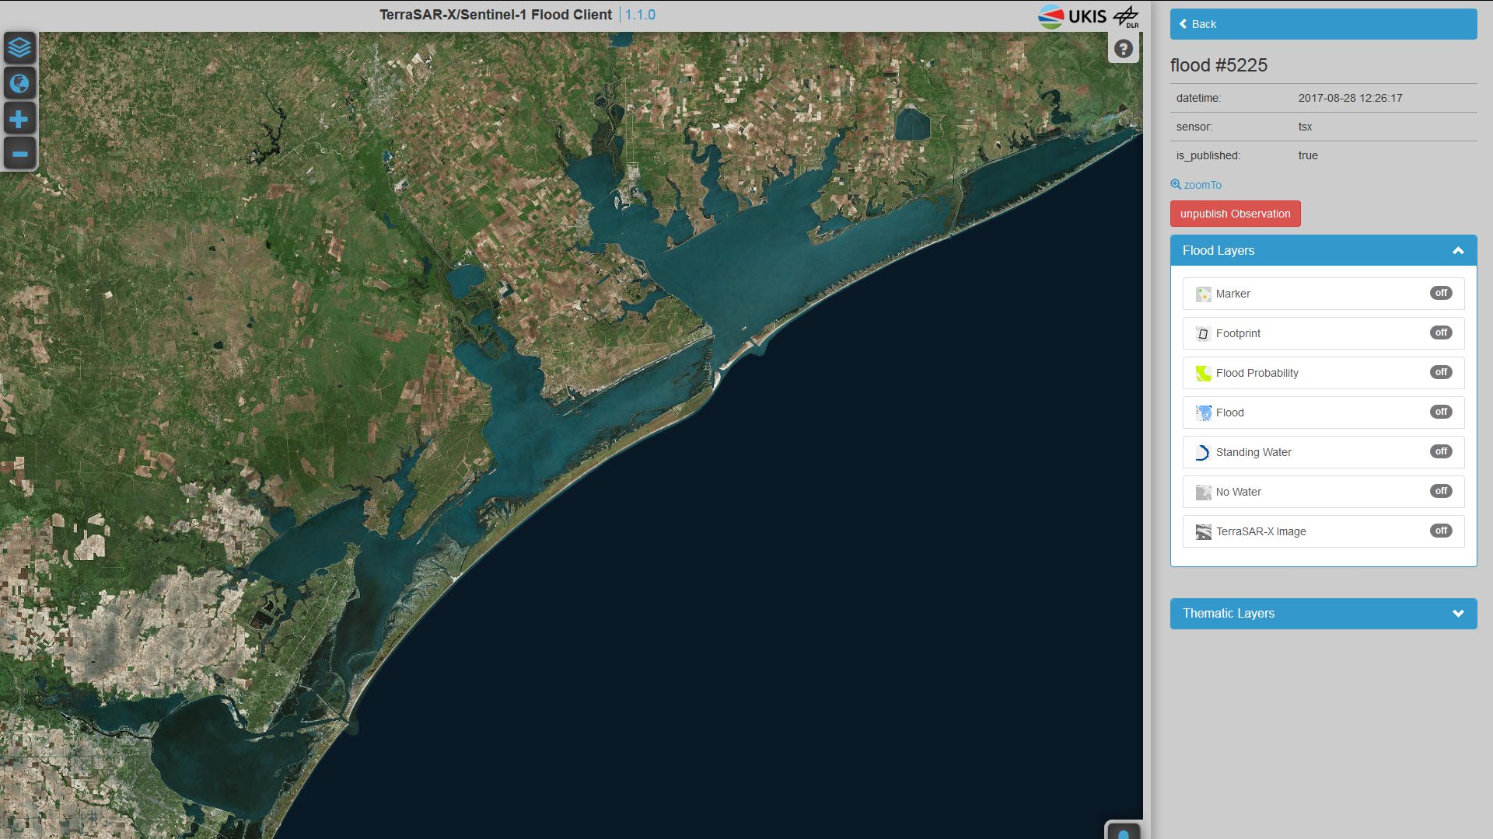The height and width of the screenshot is (839, 1493).
Task: Click the Flood Probability layer icon
Action: 1203,374
